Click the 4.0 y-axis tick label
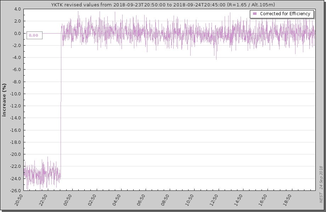The image size is (326, 212). click(x=17, y=9)
